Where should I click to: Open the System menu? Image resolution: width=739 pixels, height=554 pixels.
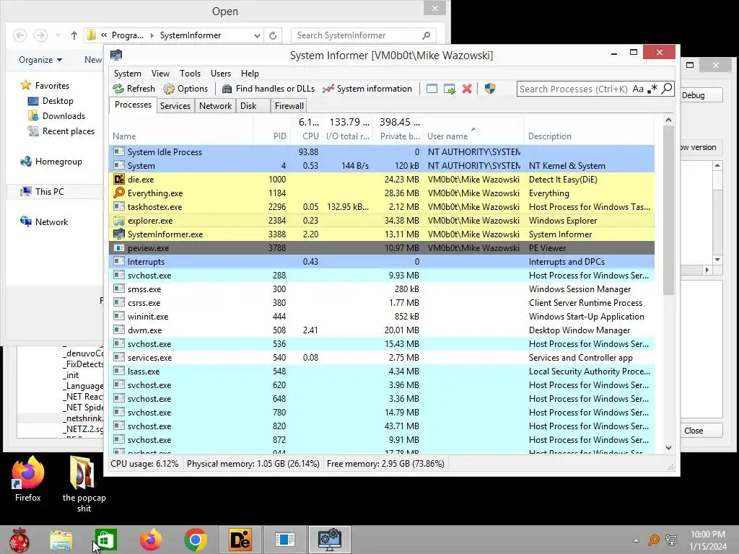point(127,74)
